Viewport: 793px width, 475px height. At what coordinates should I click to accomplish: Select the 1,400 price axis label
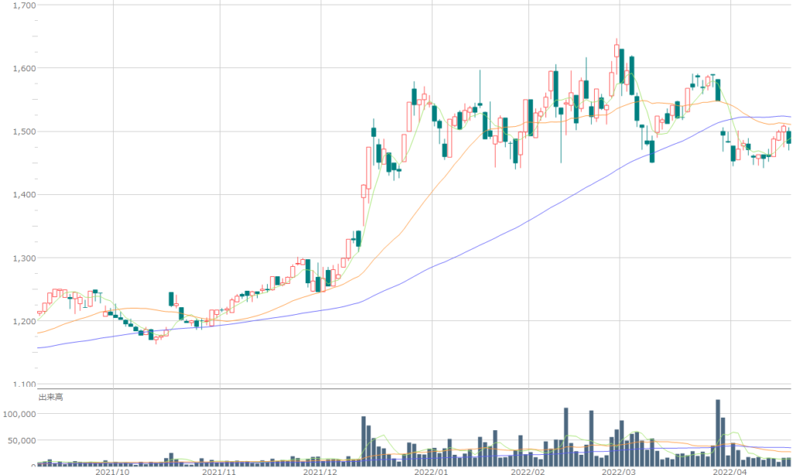(x=24, y=194)
